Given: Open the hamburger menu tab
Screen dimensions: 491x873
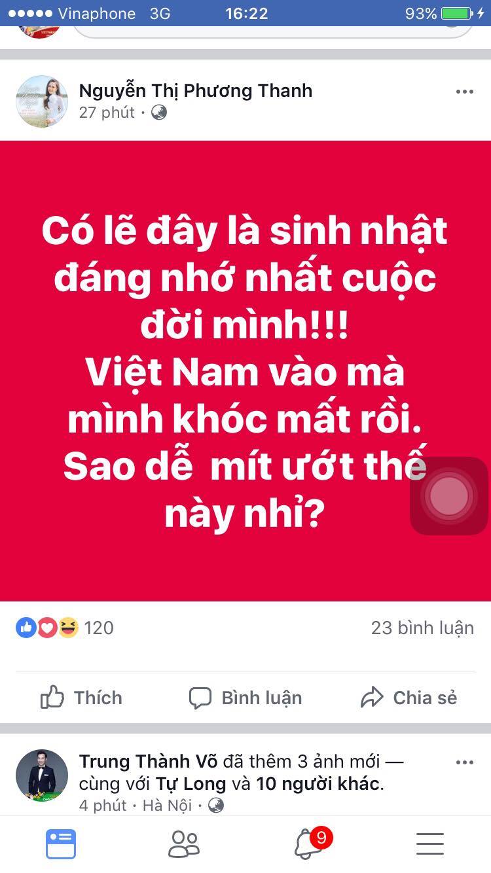Looking at the screenshot, I should pyautogui.click(x=430, y=844).
